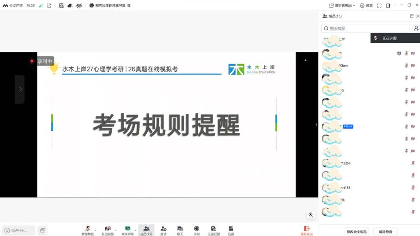
Task: Open Apps (应用) in bottom toolbar
Action: 231,231
